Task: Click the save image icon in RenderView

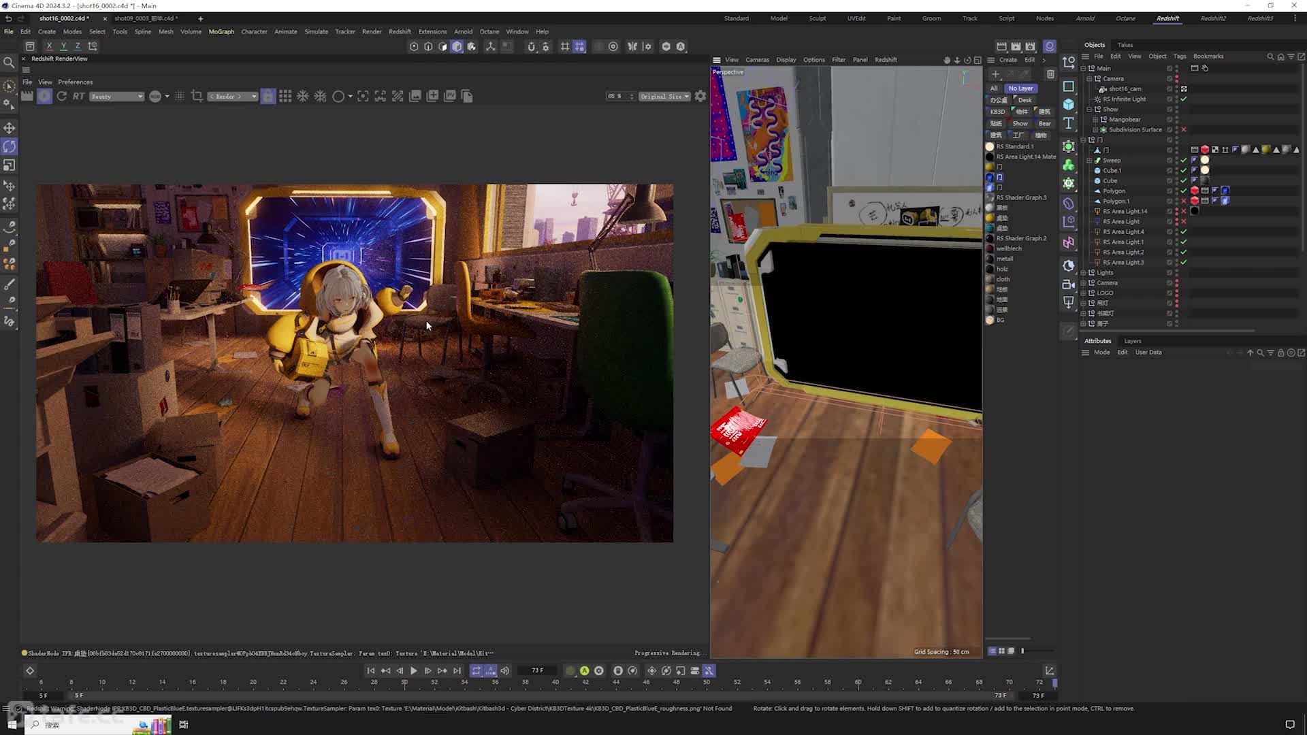Action: [415, 96]
